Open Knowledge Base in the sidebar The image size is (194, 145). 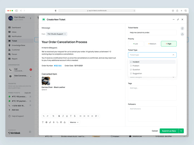click(x=20, y=45)
